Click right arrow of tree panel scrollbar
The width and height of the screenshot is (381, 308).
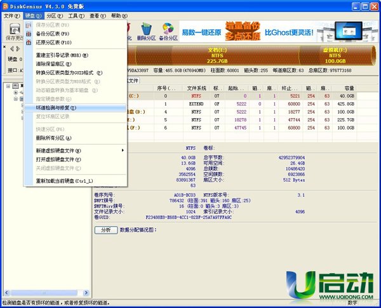(x=86, y=293)
